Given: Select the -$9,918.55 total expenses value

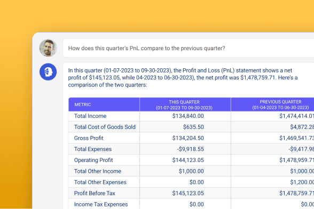Looking at the screenshot, I should pyautogui.click(x=191, y=149).
